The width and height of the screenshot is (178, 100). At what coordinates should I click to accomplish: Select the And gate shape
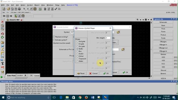[77, 41]
